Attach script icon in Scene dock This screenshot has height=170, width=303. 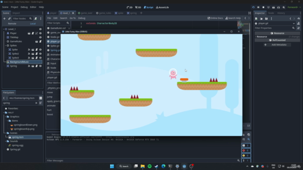pyautogui.click(x=36, y=18)
